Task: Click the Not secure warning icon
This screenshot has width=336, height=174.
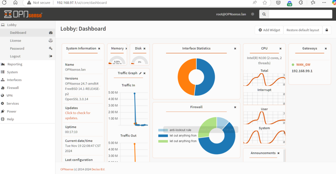Action: (x=29, y=3)
